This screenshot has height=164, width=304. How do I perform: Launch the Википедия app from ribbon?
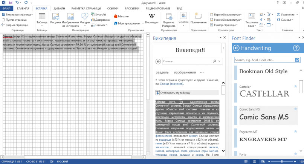(151, 19)
